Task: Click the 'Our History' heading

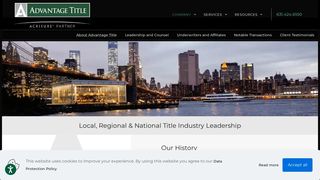Action: [x=179, y=147]
